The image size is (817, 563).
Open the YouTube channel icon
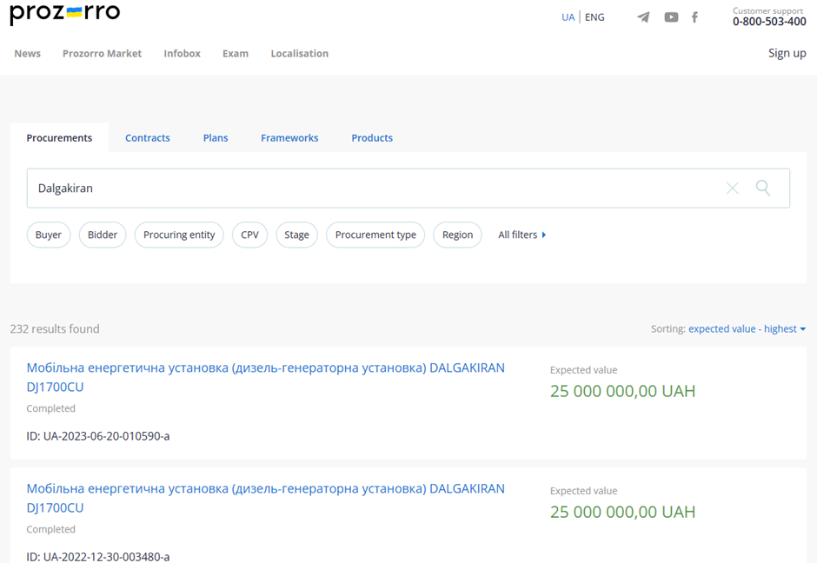tap(671, 17)
